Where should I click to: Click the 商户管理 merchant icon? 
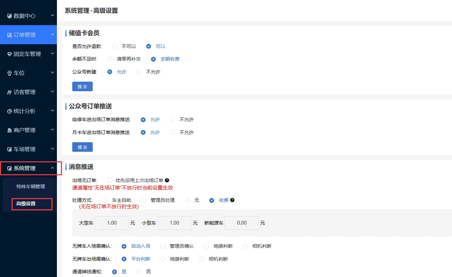point(10,130)
